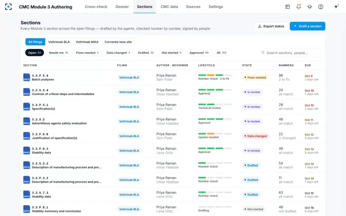Screen dimensions: 346x216
Task: Click the DOCX icon for 3.2.P.5.1
Action: [x=27, y=107]
